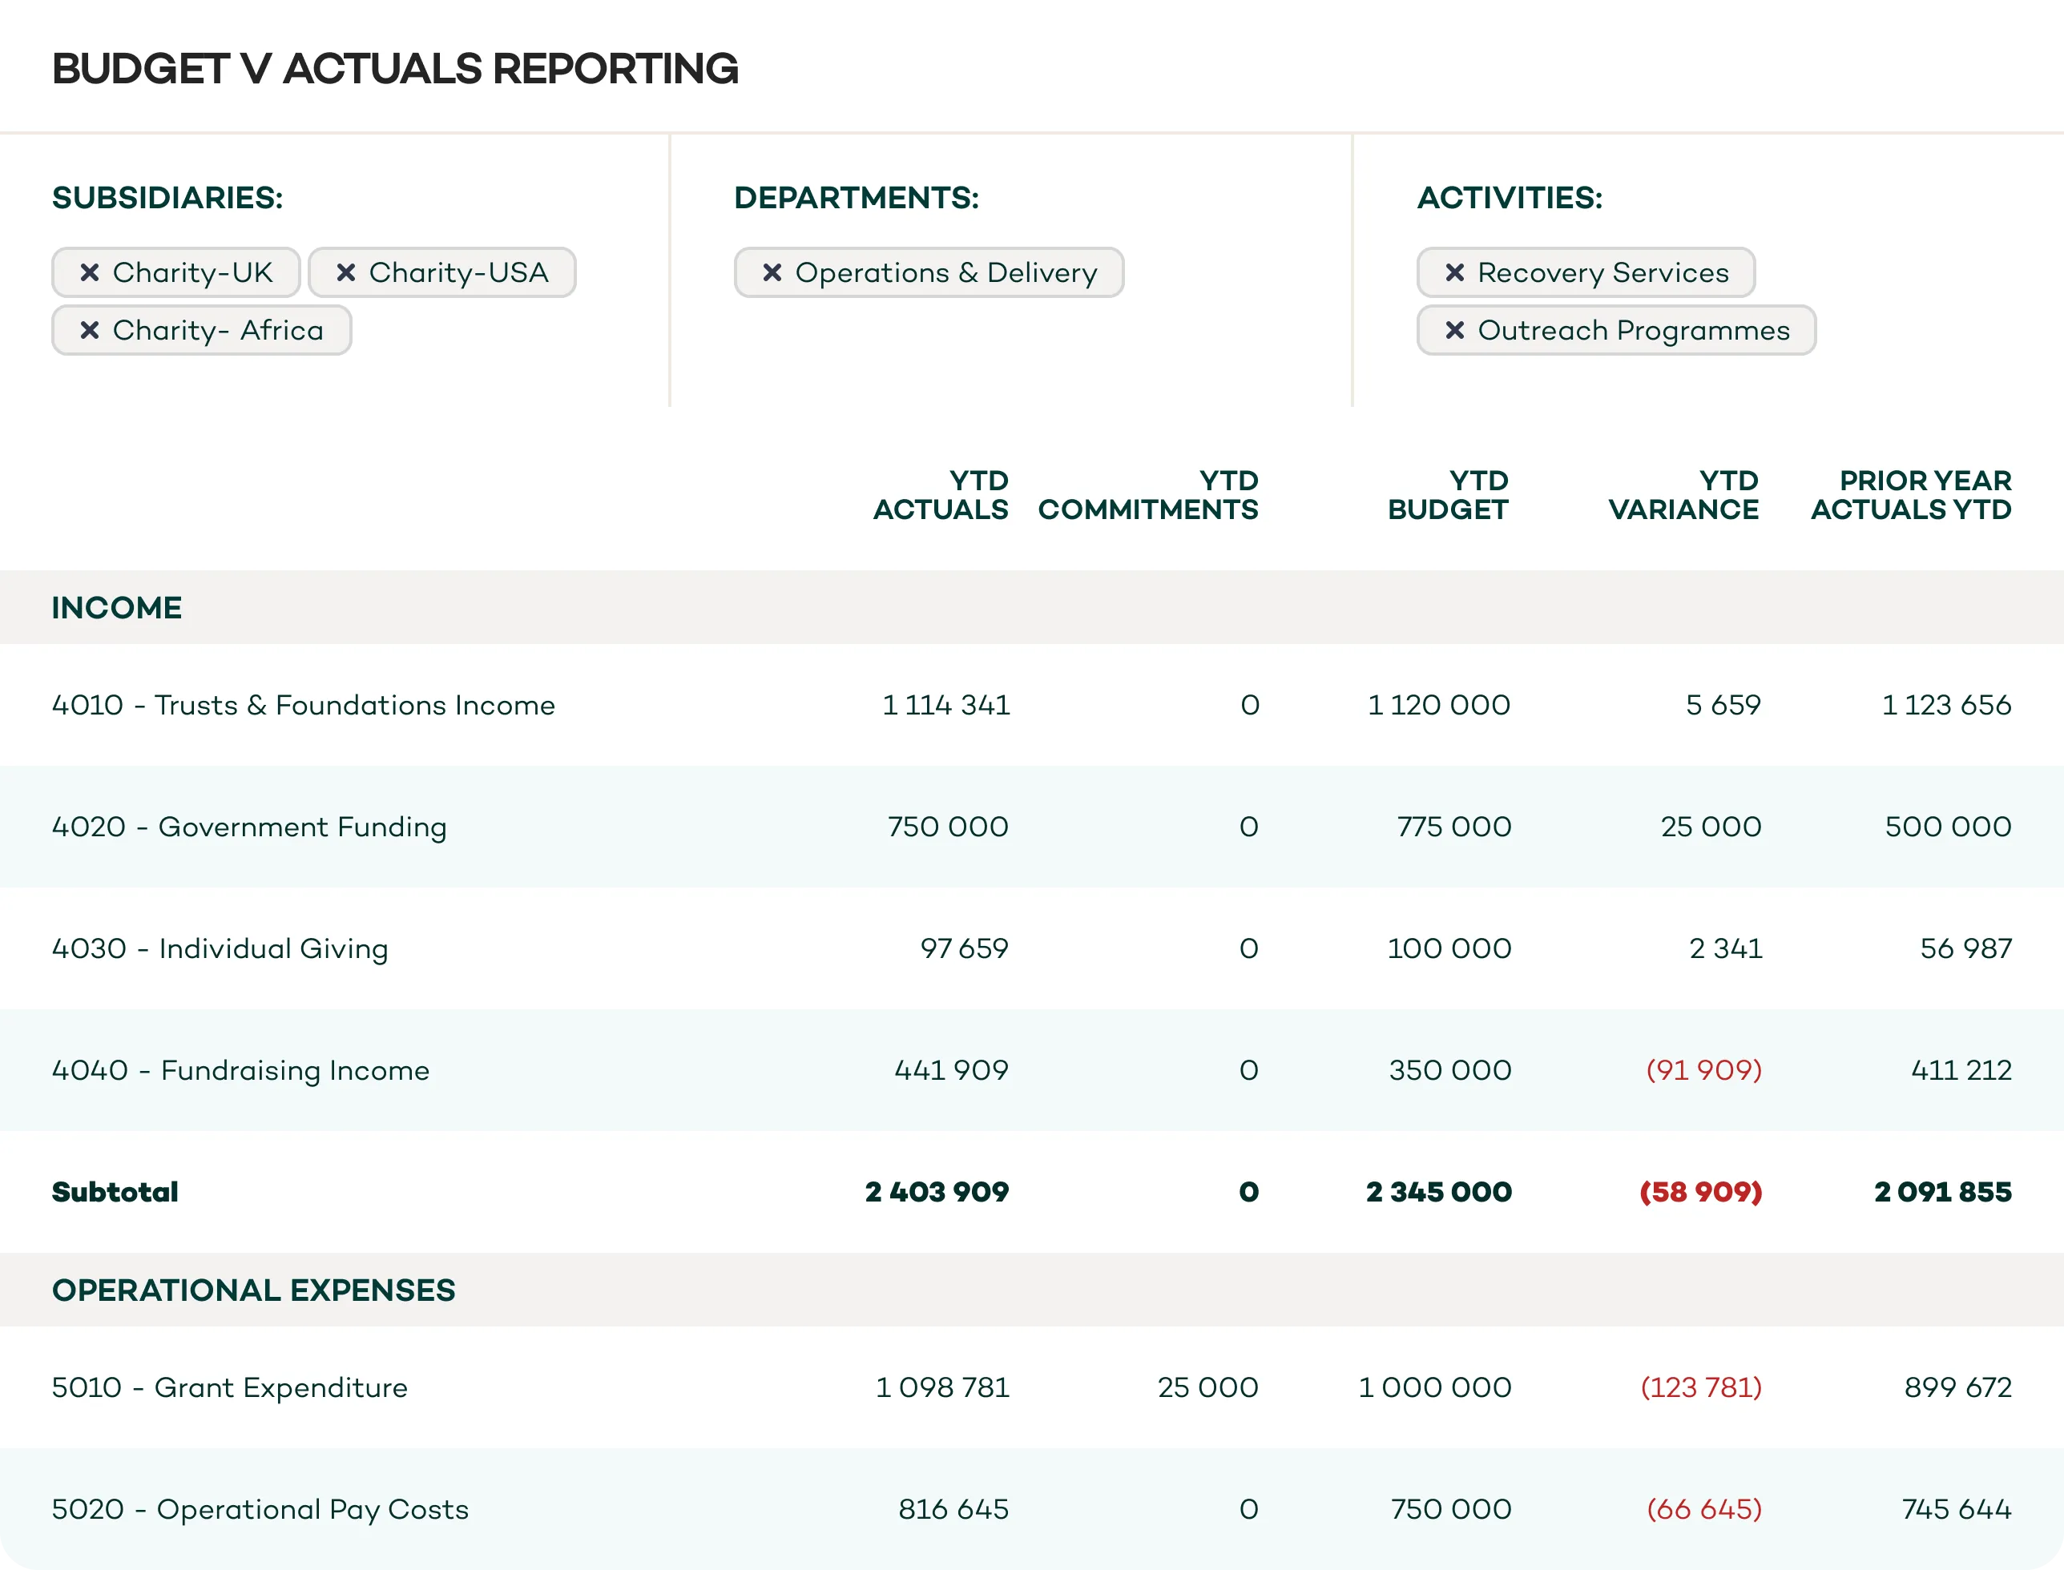Click prior year value 1 123 656

[x=1946, y=705]
